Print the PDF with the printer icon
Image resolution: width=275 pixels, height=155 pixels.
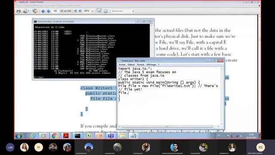click(18, 11)
